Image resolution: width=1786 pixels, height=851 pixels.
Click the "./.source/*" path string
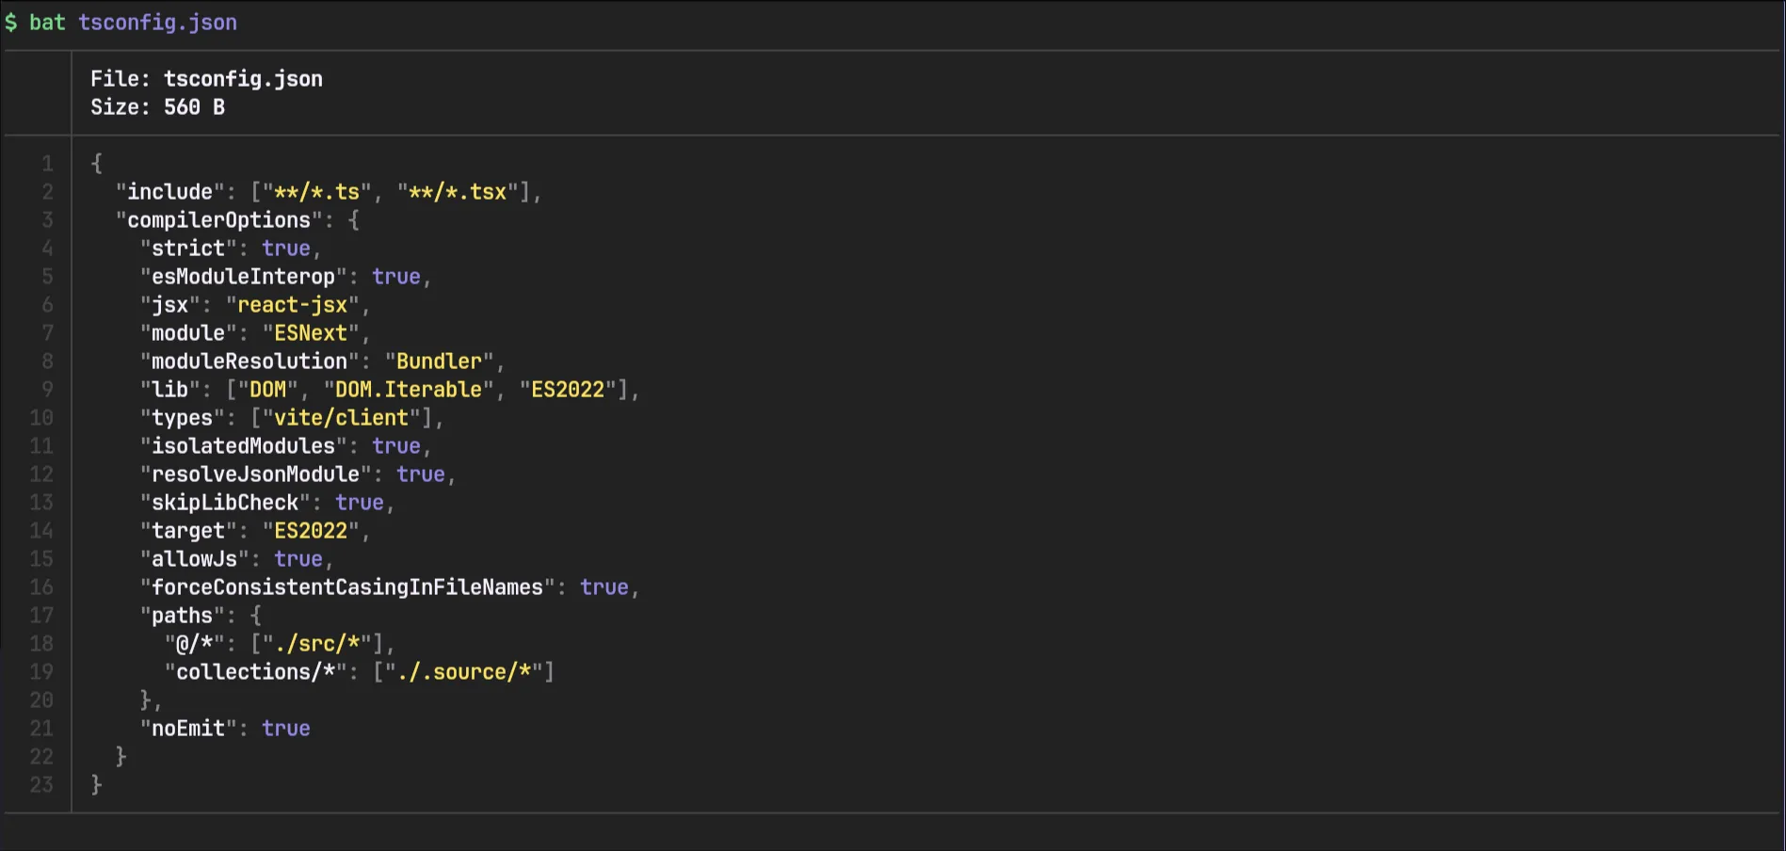tap(463, 672)
